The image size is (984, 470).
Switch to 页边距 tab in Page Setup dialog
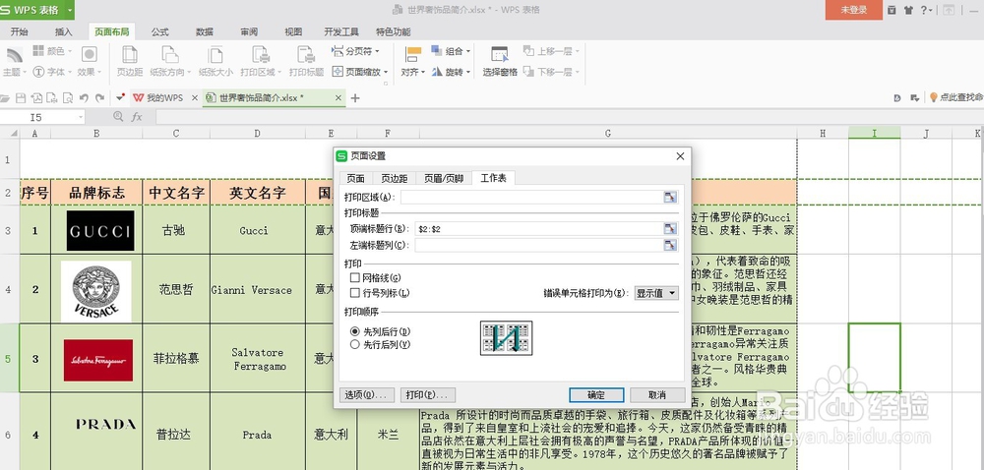pos(395,179)
